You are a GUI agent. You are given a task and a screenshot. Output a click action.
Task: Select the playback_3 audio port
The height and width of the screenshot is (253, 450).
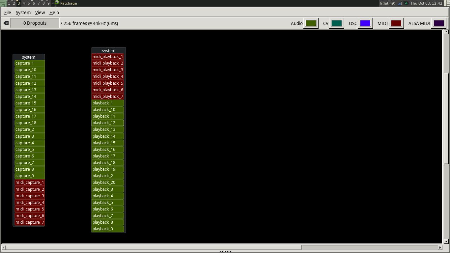108,189
